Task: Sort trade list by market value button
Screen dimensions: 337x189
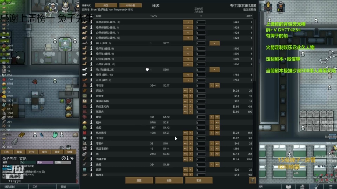Action: (x=131, y=5)
